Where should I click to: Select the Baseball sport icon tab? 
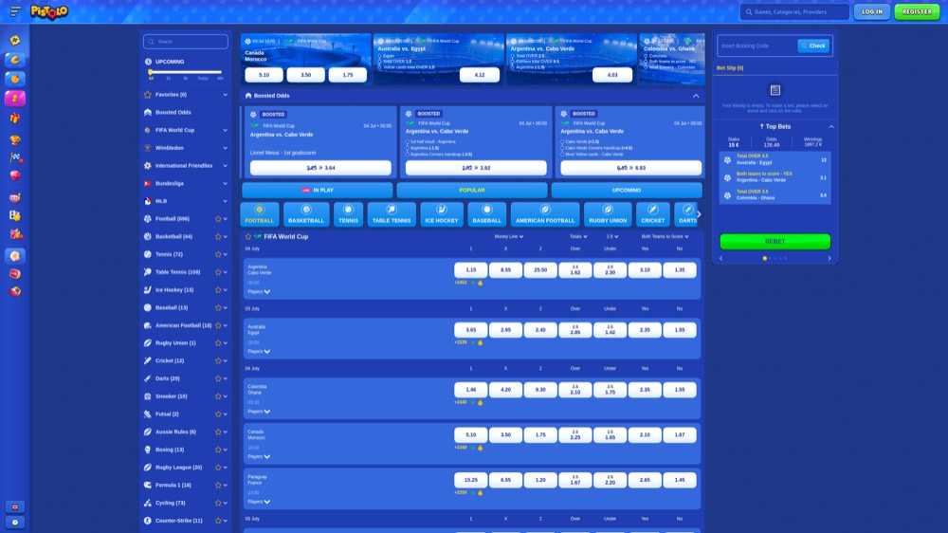tap(486, 214)
